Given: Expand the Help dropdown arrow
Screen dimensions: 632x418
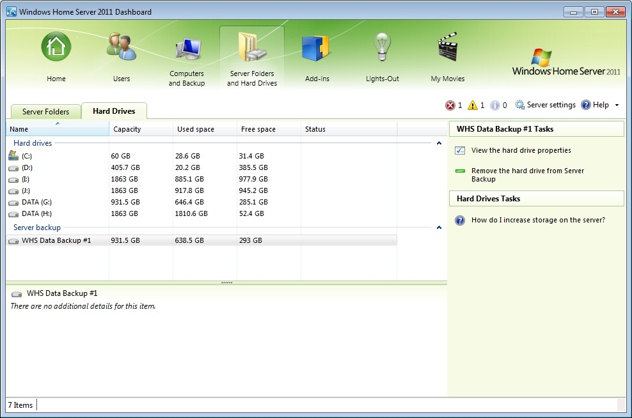Looking at the screenshot, I should coord(617,105).
